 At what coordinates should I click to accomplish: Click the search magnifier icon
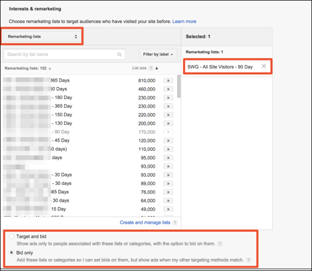point(119,54)
